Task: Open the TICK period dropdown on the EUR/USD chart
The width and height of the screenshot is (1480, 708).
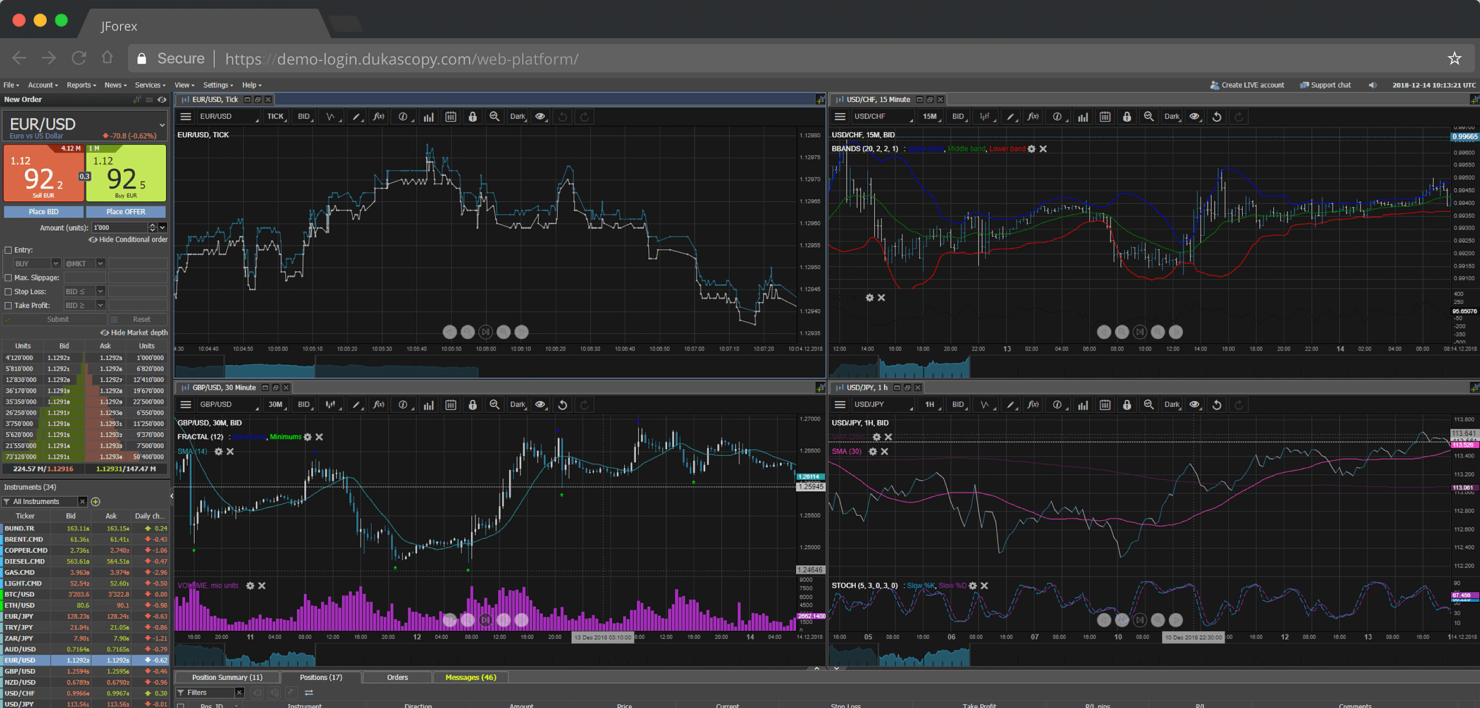Action: click(x=276, y=117)
